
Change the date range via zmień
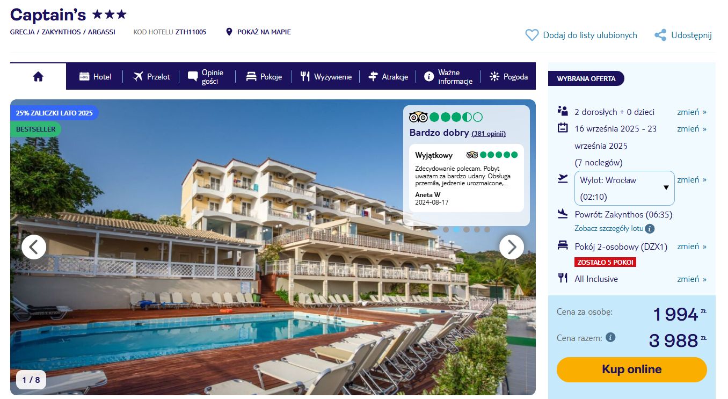point(692,129)
